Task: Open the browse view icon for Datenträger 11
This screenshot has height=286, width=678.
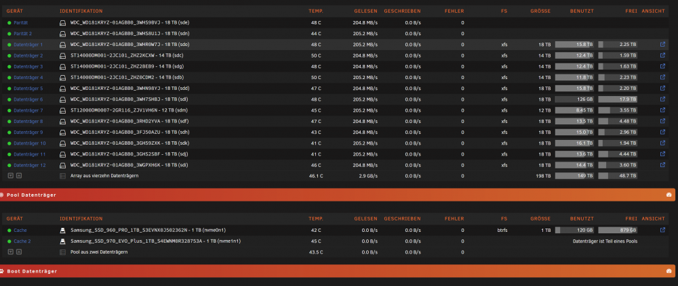Action: (x=662, y=154)
